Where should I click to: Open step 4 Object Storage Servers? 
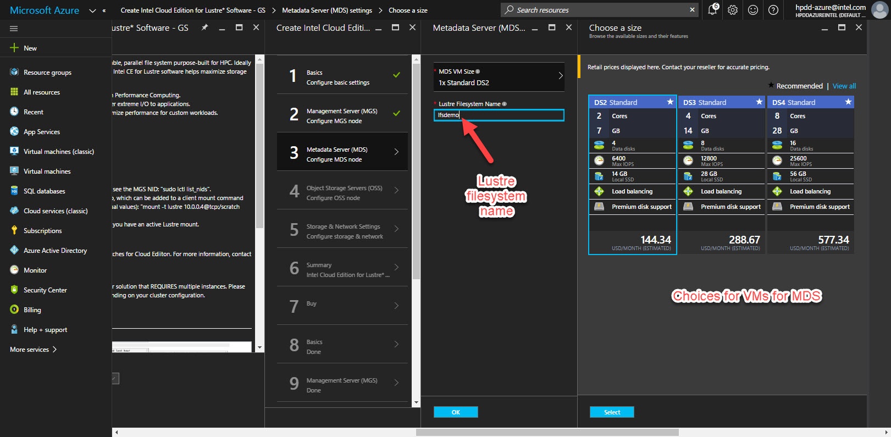pyautogui.click(x=342, y=190)
